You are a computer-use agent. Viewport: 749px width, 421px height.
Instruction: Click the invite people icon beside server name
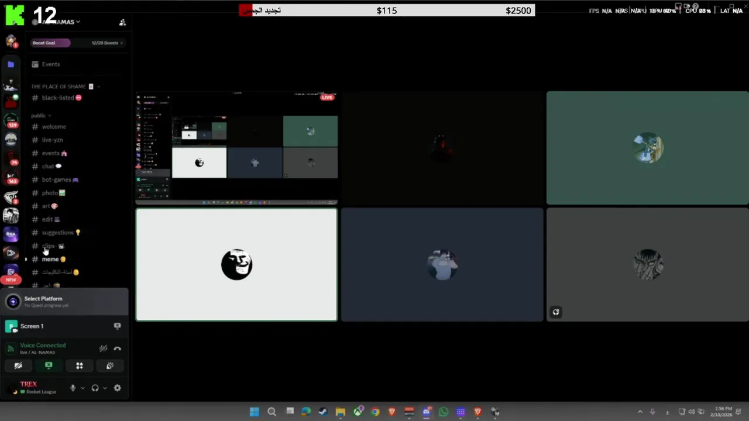[122, 22]
